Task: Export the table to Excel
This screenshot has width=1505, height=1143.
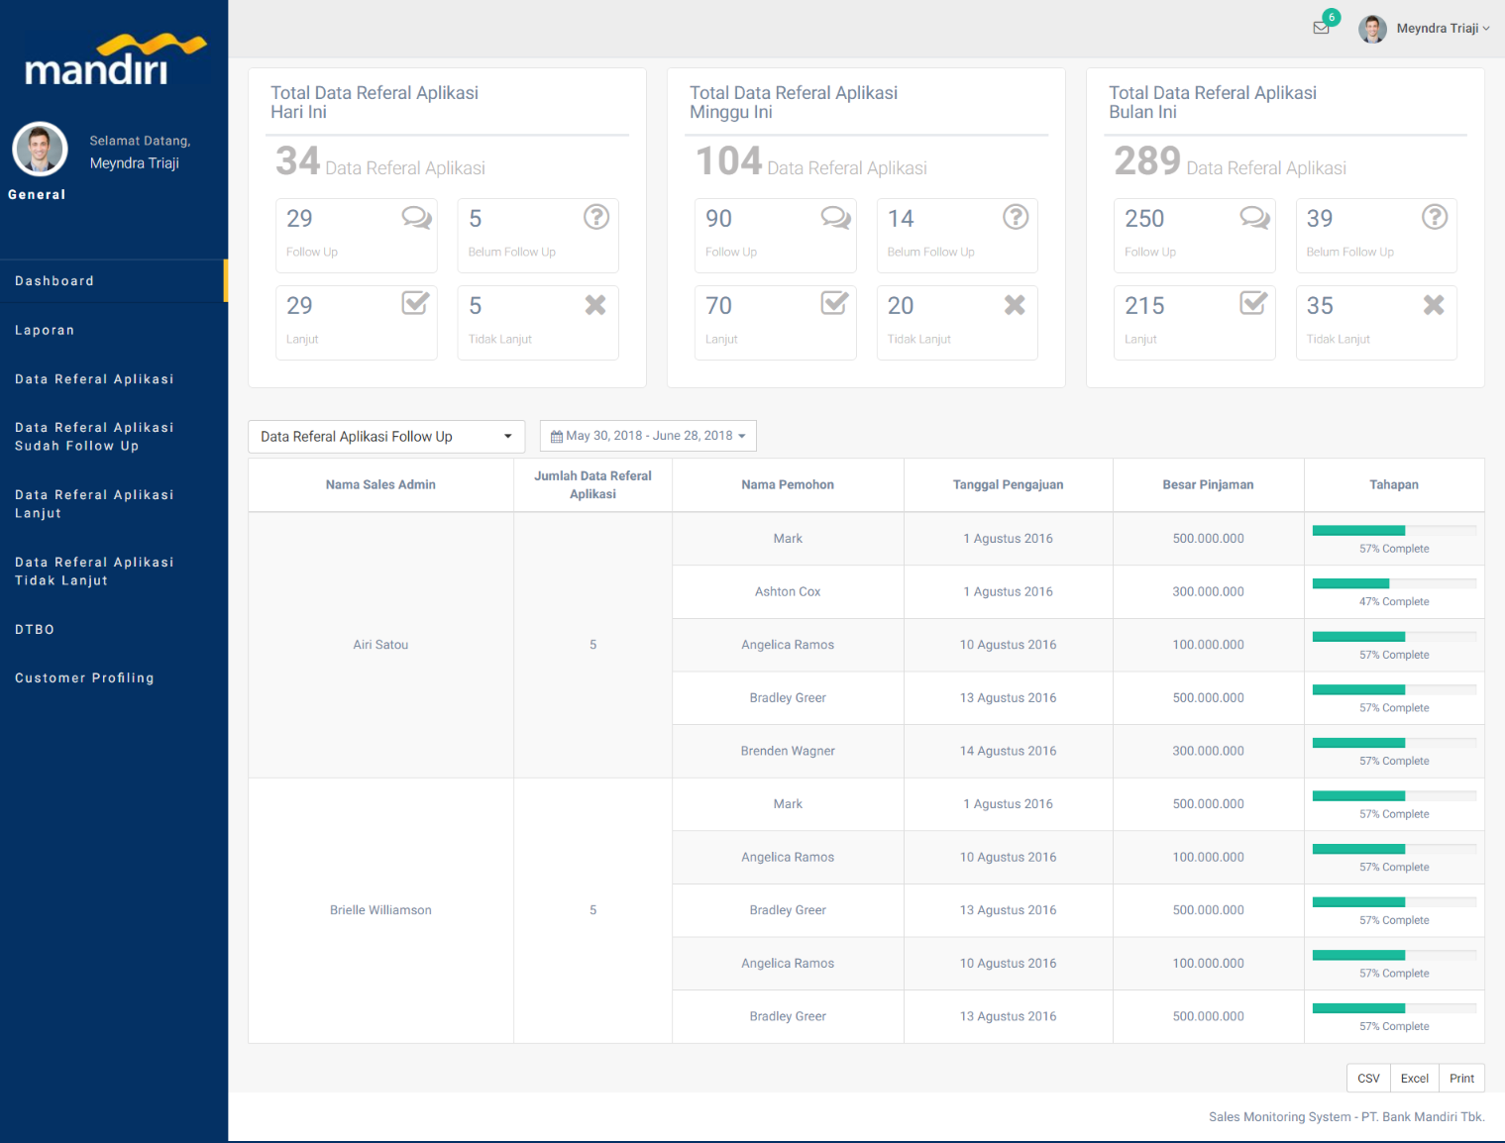Action: (x=1415, y=1079)
